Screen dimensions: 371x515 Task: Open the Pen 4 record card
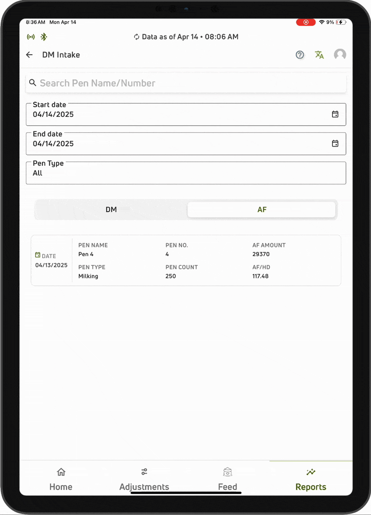point(185,260)
